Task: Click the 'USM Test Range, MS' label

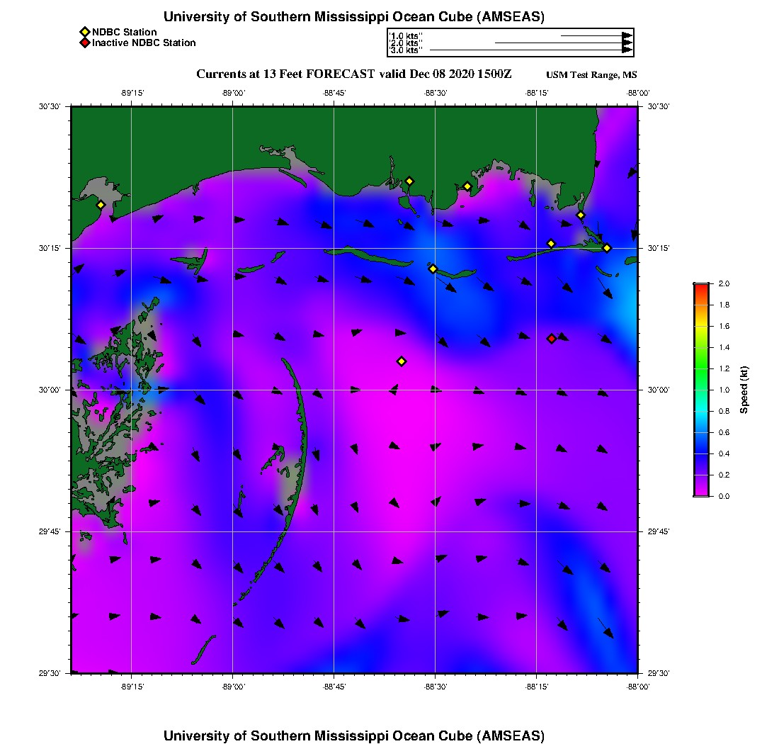Action: tap(591, 75)
